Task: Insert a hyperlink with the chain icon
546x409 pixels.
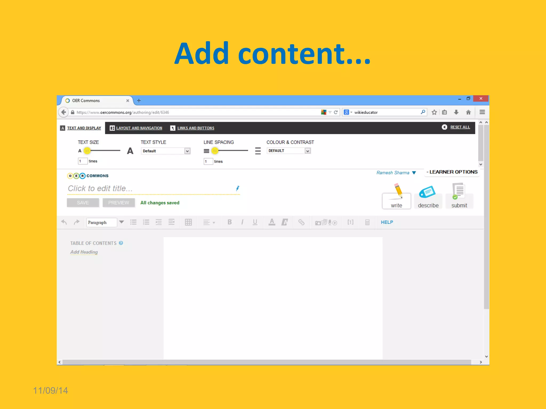Action: [x=301, y=222]
